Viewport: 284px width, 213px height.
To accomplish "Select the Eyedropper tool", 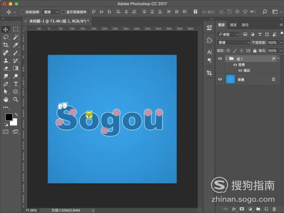I will tap(16, 45).
